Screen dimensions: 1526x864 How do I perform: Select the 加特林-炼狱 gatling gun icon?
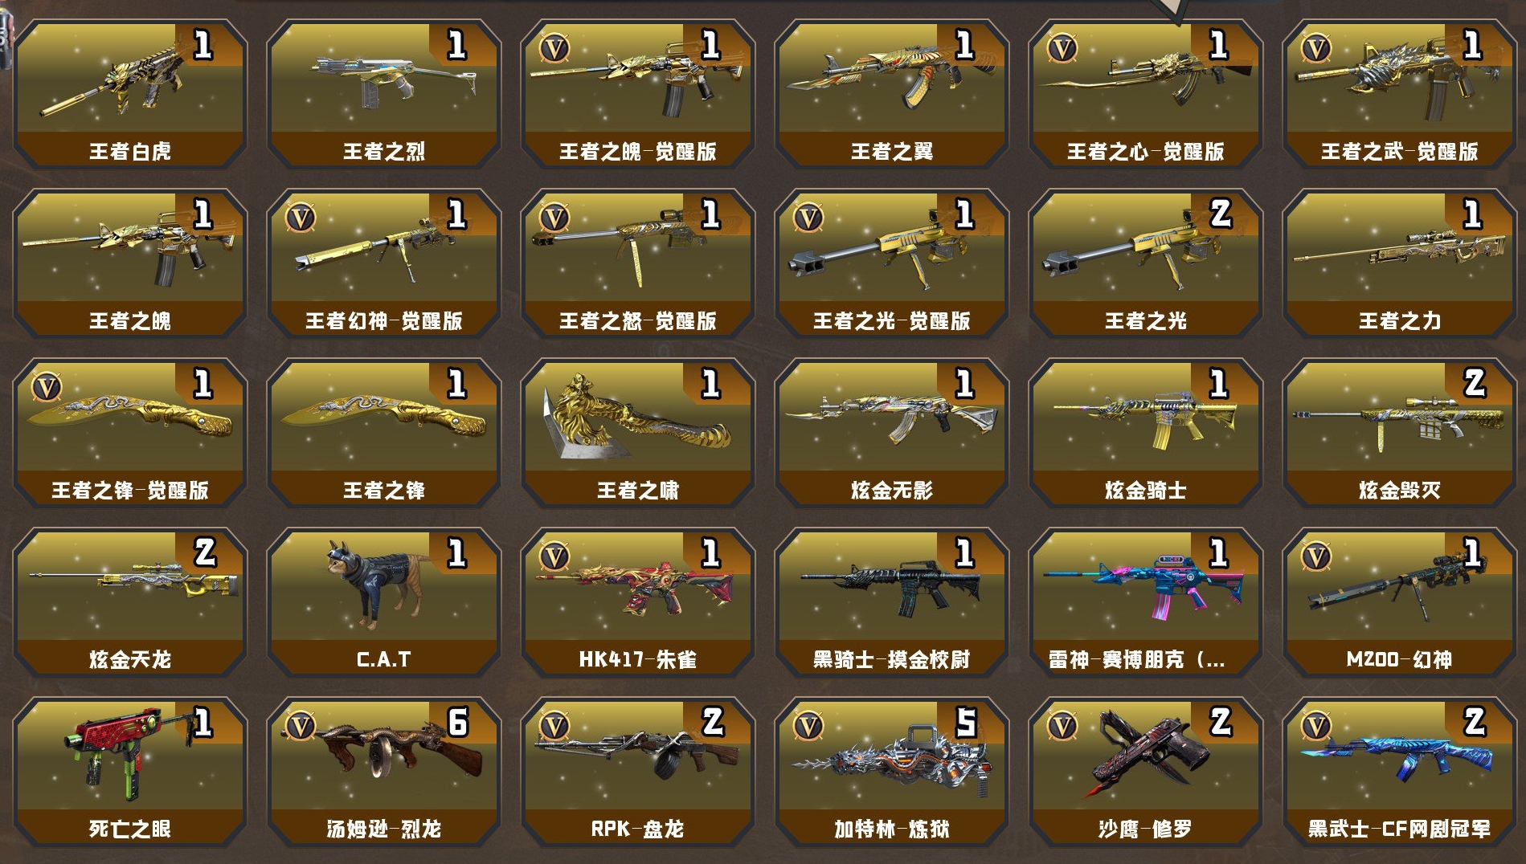[892, 763]
